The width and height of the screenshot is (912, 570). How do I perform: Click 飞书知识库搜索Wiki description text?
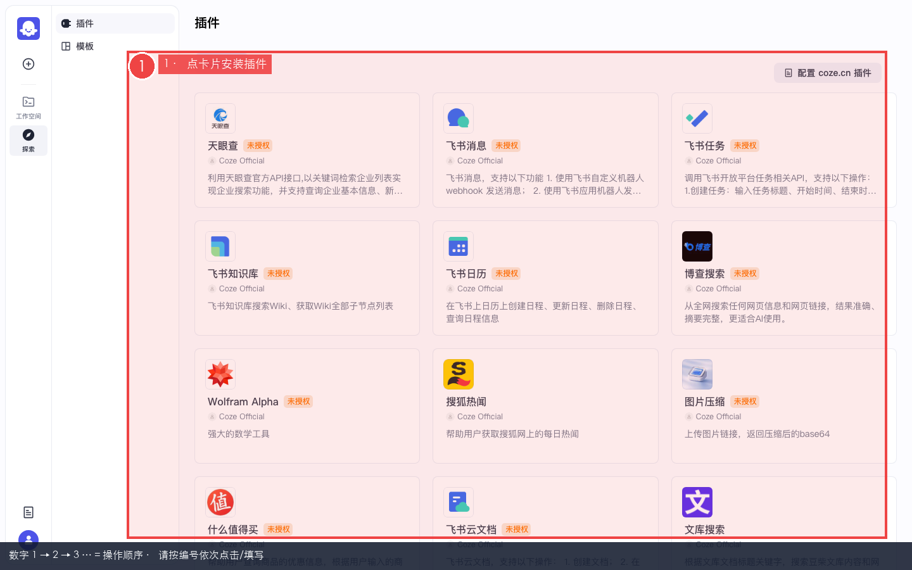(301, 306)
